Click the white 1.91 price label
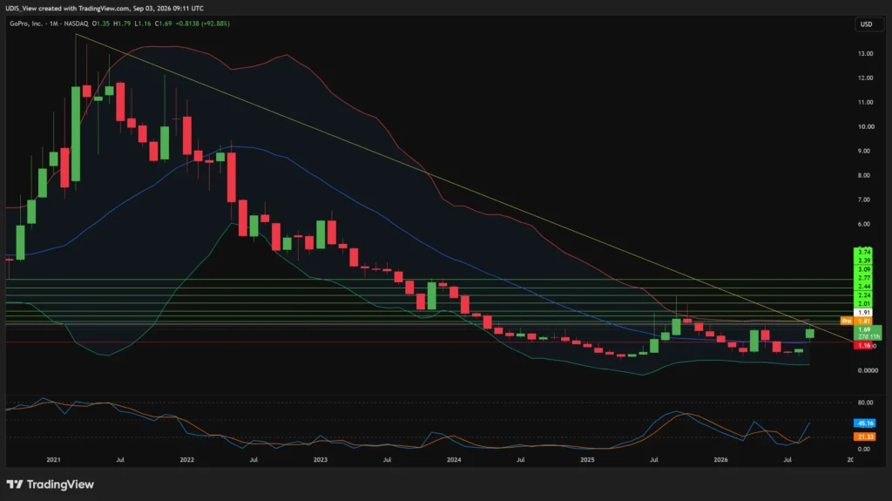The image size is (892, 501). [x=864, y=313]
